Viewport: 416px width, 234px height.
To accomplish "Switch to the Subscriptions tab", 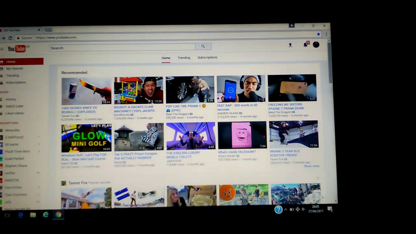I will (207, 57).
